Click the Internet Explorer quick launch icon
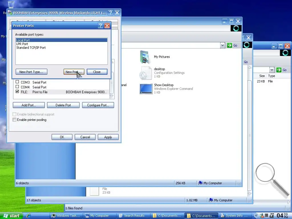 [29, 216]
